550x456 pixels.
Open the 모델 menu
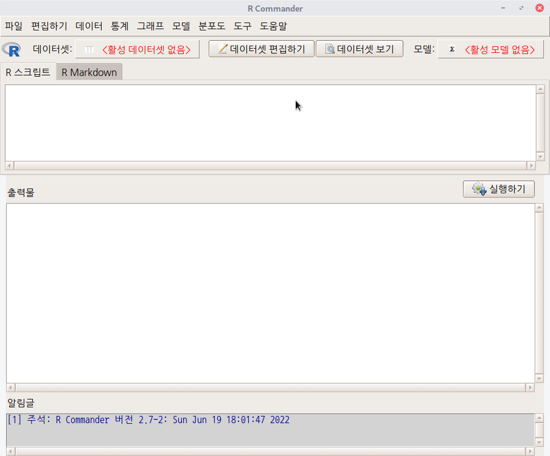click(181, 26)
